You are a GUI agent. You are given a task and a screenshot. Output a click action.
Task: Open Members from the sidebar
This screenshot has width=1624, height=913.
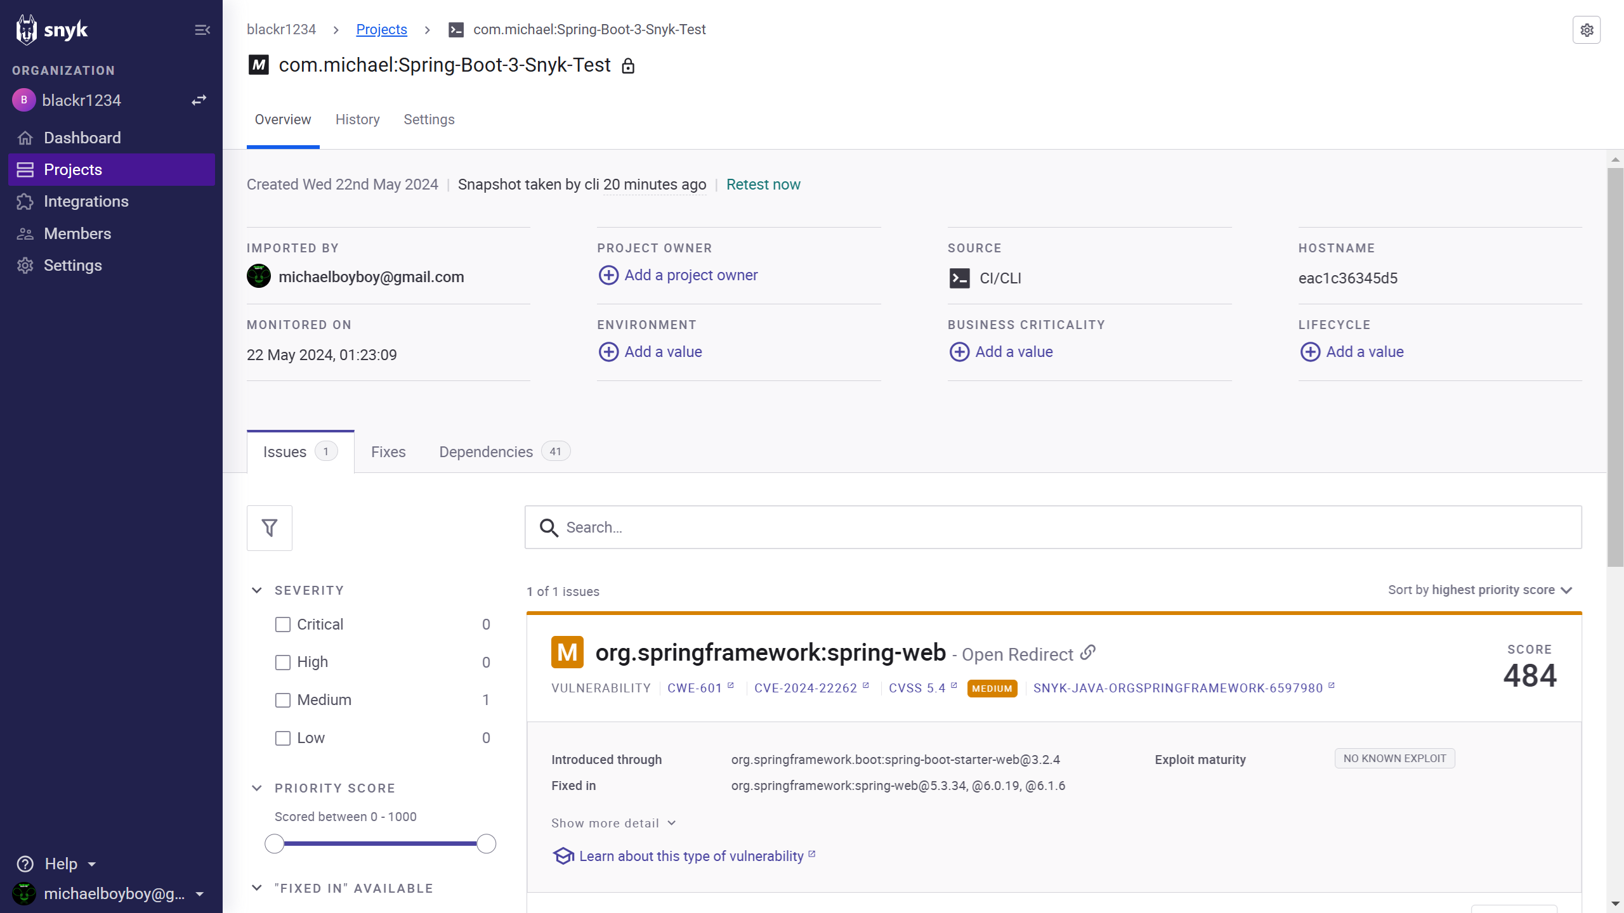(77, 233)
